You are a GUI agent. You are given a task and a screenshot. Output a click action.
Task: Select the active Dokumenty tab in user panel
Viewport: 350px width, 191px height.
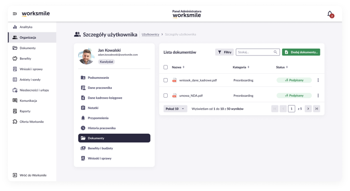coord(114,138)
